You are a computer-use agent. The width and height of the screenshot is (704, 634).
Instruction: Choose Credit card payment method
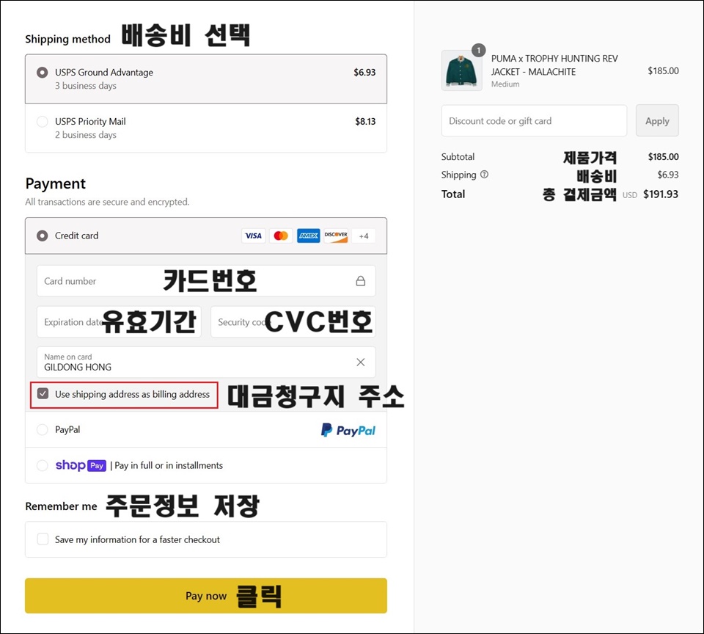coord(43,236)
